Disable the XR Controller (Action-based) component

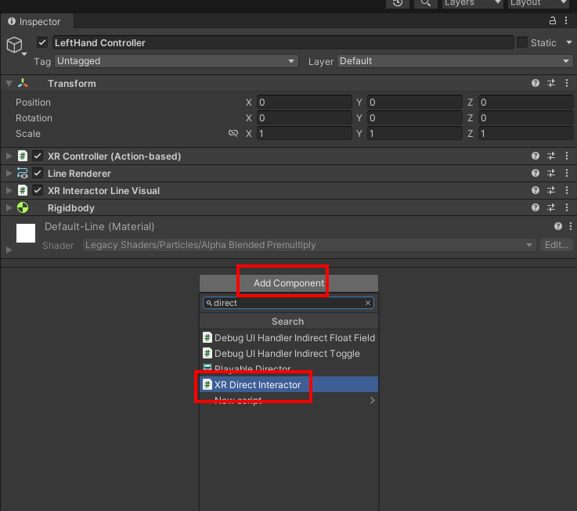[x=38, y=156]
